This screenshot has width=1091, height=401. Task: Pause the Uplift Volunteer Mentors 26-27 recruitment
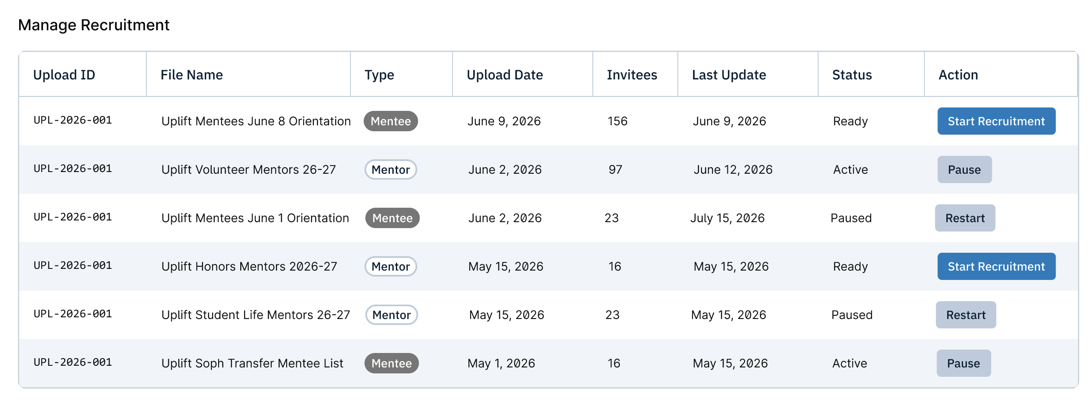(964, 169)
